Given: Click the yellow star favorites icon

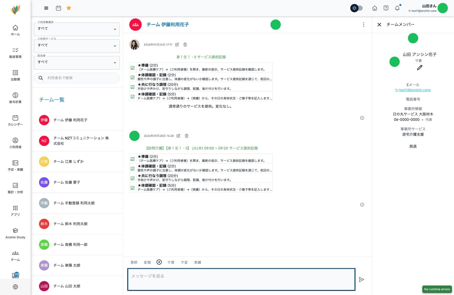Looking at the screenshot, I should coord(69,8).
